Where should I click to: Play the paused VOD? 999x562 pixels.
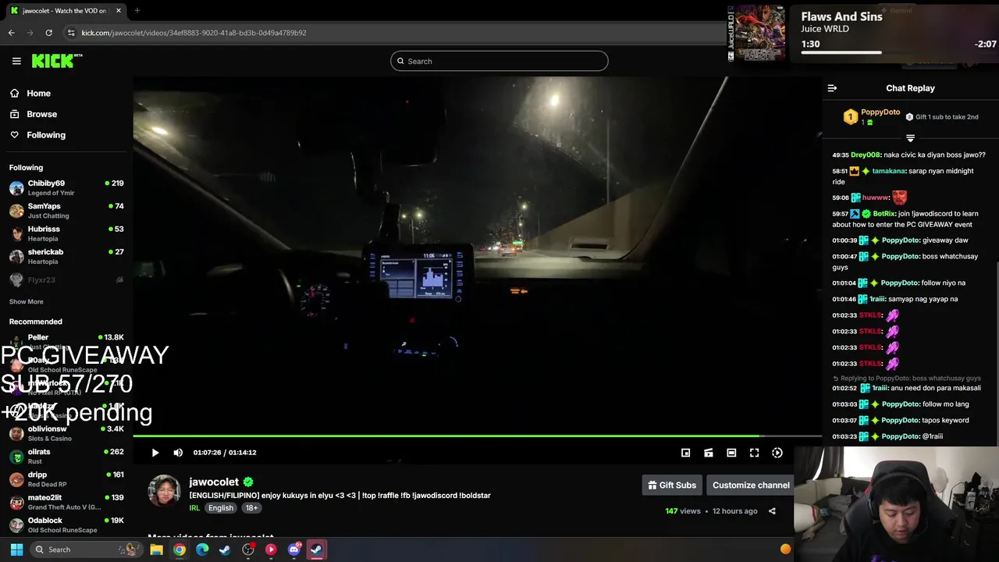(155, 453)
